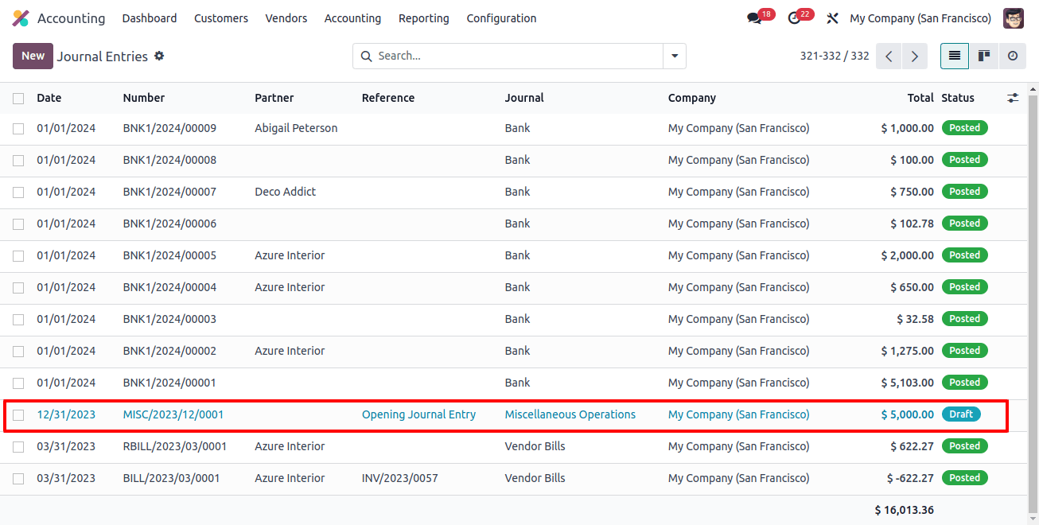Click the $ -622.27 total cell
This screenshot has height=525, width=1039.
(911, 478)
